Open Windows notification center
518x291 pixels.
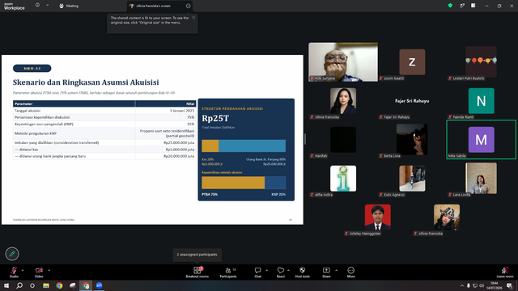510,285
